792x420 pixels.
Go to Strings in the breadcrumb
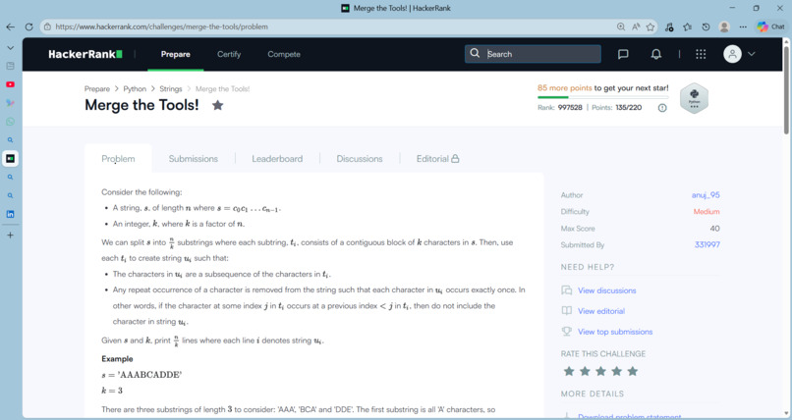click(171, 88)
